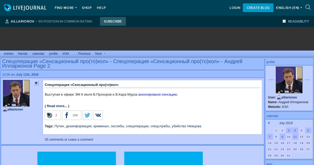Open the profile tab in navigation bar
The height and width of the screenshot is (165, 314).
point(53,54)
